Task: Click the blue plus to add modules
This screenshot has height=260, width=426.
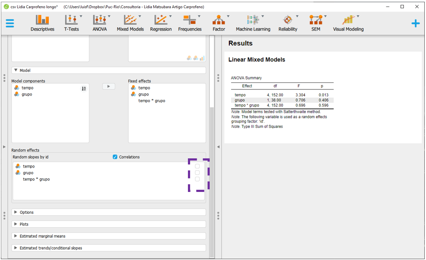Action: pos(416,24)
